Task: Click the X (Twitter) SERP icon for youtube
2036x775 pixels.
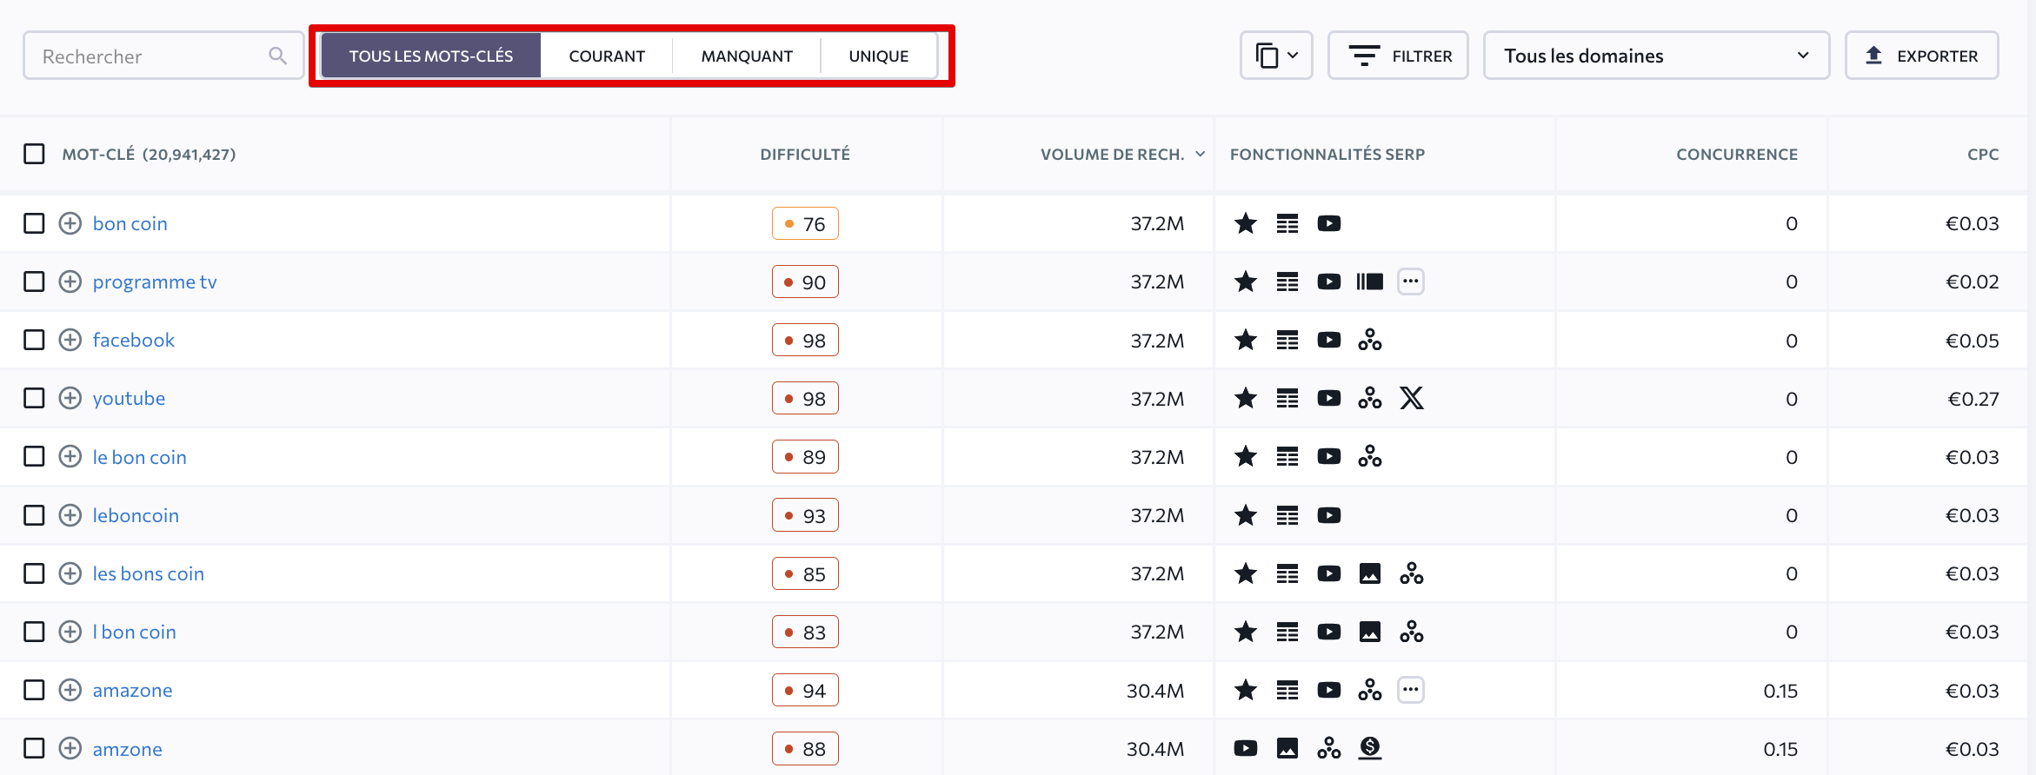Action: (x=1411, y=398)
